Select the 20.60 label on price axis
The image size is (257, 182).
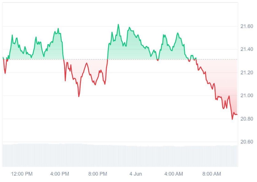point(246,142)
